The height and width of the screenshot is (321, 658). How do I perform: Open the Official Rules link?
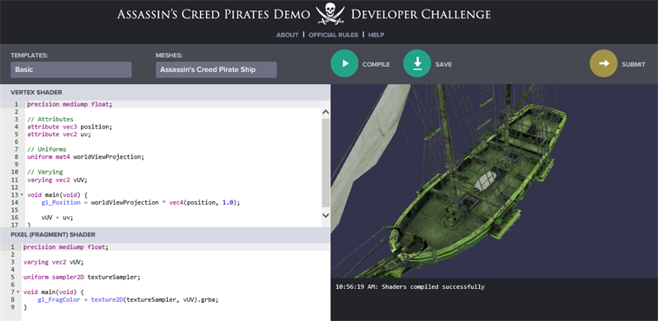pos(333,35)
